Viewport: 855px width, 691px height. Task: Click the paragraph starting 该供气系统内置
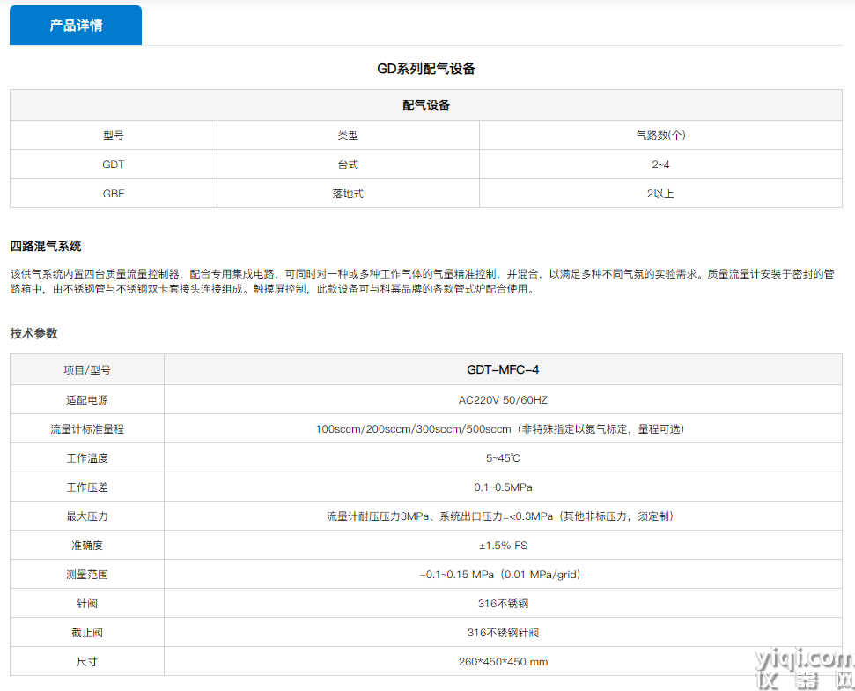click(x=422, y=281)
